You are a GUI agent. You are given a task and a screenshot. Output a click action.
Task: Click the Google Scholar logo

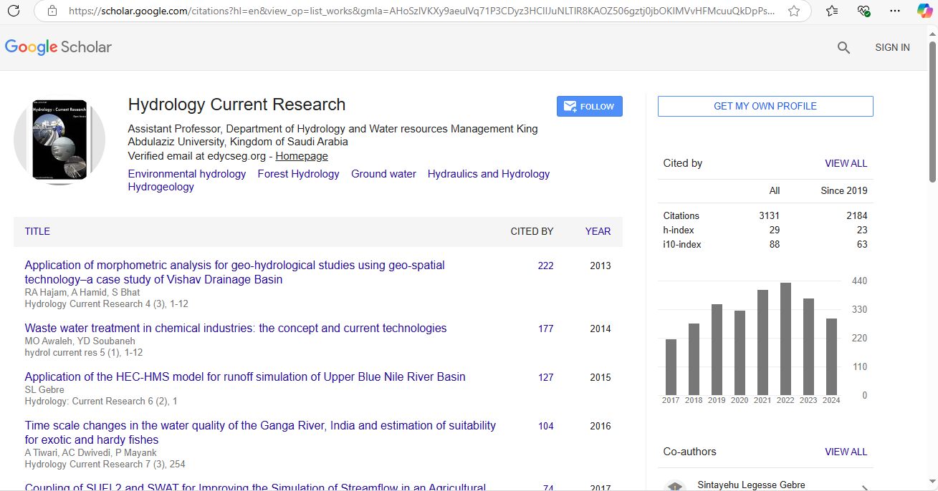pos(59,47)
